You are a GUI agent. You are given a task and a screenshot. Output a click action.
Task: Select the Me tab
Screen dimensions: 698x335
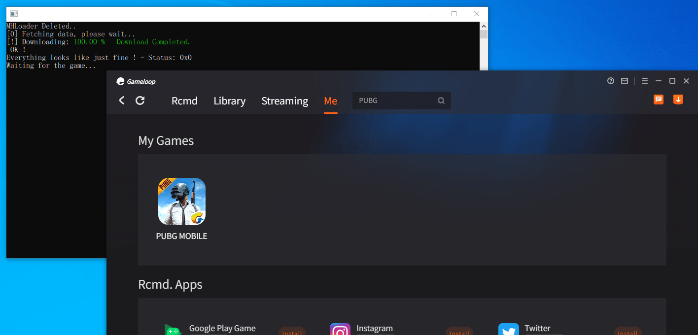[x=331, y=101]
